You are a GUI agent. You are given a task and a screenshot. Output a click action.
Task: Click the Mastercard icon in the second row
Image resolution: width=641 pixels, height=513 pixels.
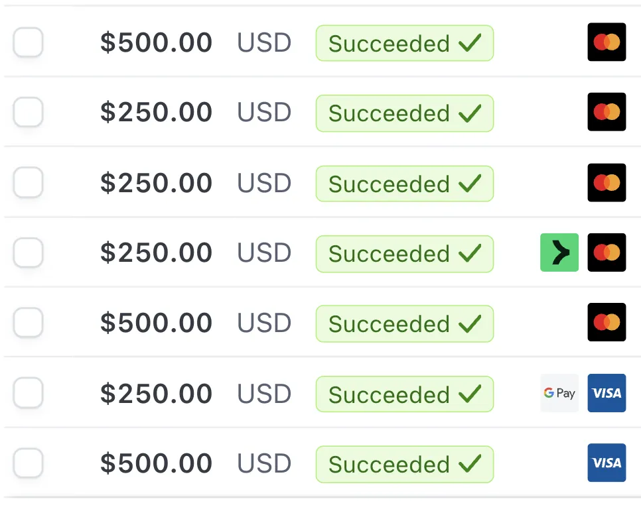606,112
